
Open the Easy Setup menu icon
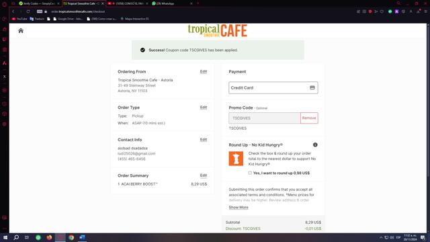click(x=425, y=11)
